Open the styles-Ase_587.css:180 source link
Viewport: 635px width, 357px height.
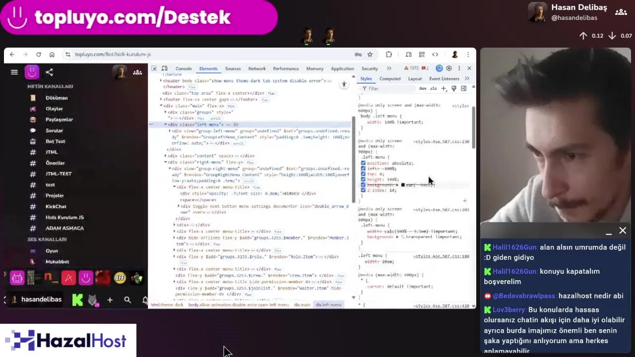(x=441, y=256)
